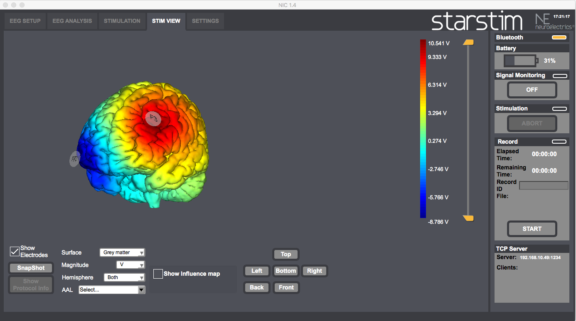The height and width of the screenshot is (321, 576).
Task: Select the STIM VIEW tab
Action: click(166, 21)
